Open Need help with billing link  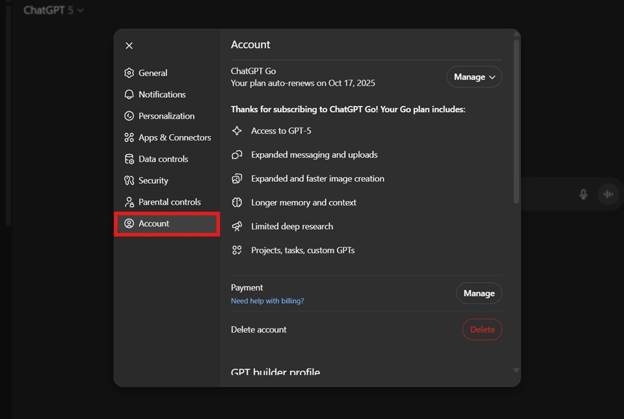[x=267, y=301]
